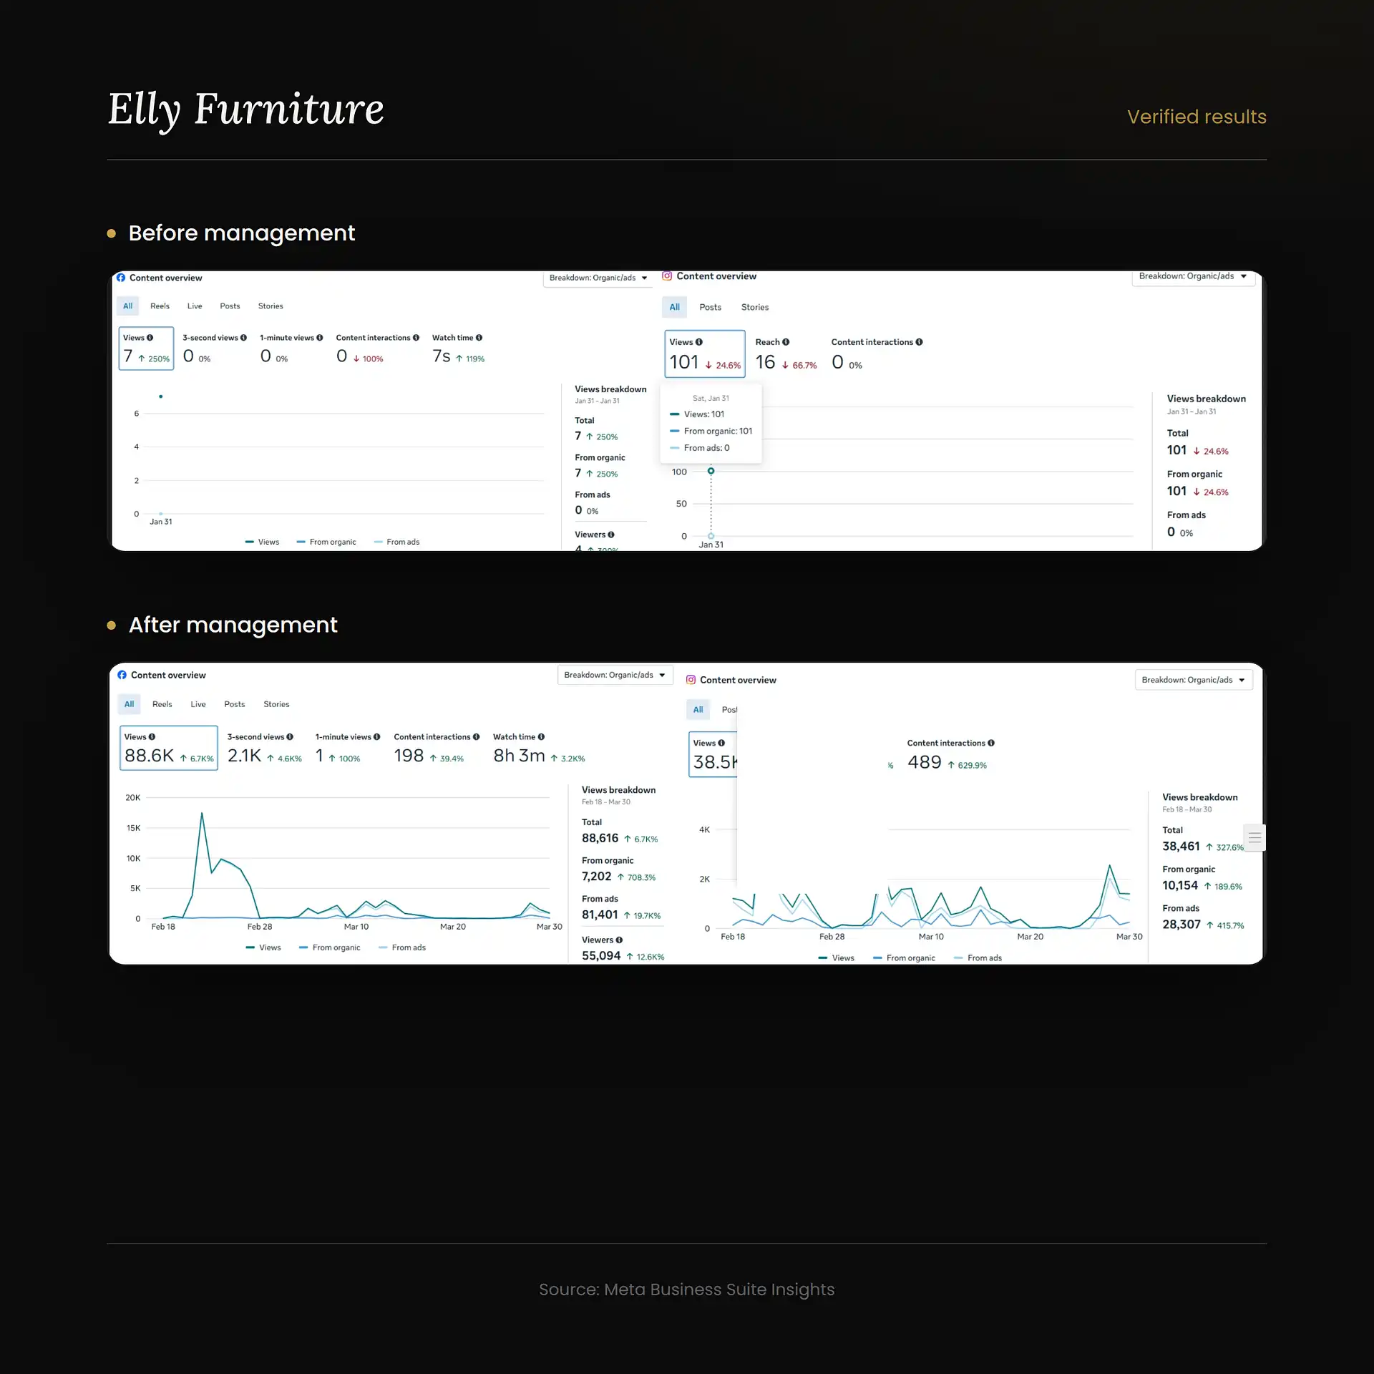Select Live tab in After management Facebook panel
This screenshot has height=1374, width=1374.
click(x=198, y=704)
